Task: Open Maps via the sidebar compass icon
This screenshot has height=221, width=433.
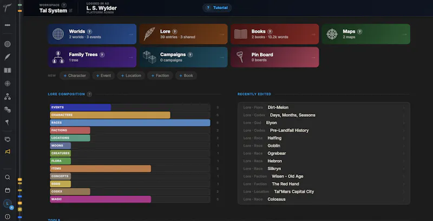Action: [8, 84]
